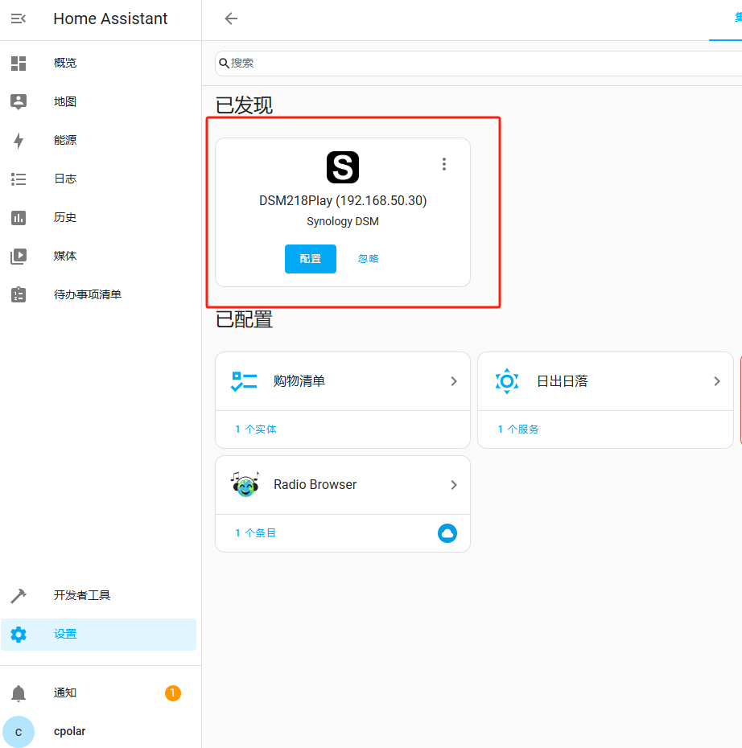Click the 搜索 search field
The width and height of the screenshot is (742, 748).
(x=478, y=63)
